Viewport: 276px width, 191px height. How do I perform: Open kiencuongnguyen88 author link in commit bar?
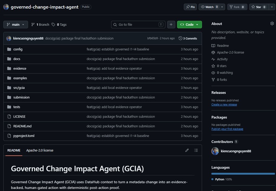pyautogui.click(x=28, y=38)
